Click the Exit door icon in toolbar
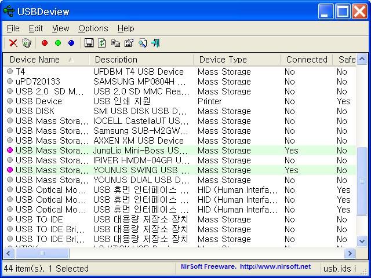 tap(155, 43)
